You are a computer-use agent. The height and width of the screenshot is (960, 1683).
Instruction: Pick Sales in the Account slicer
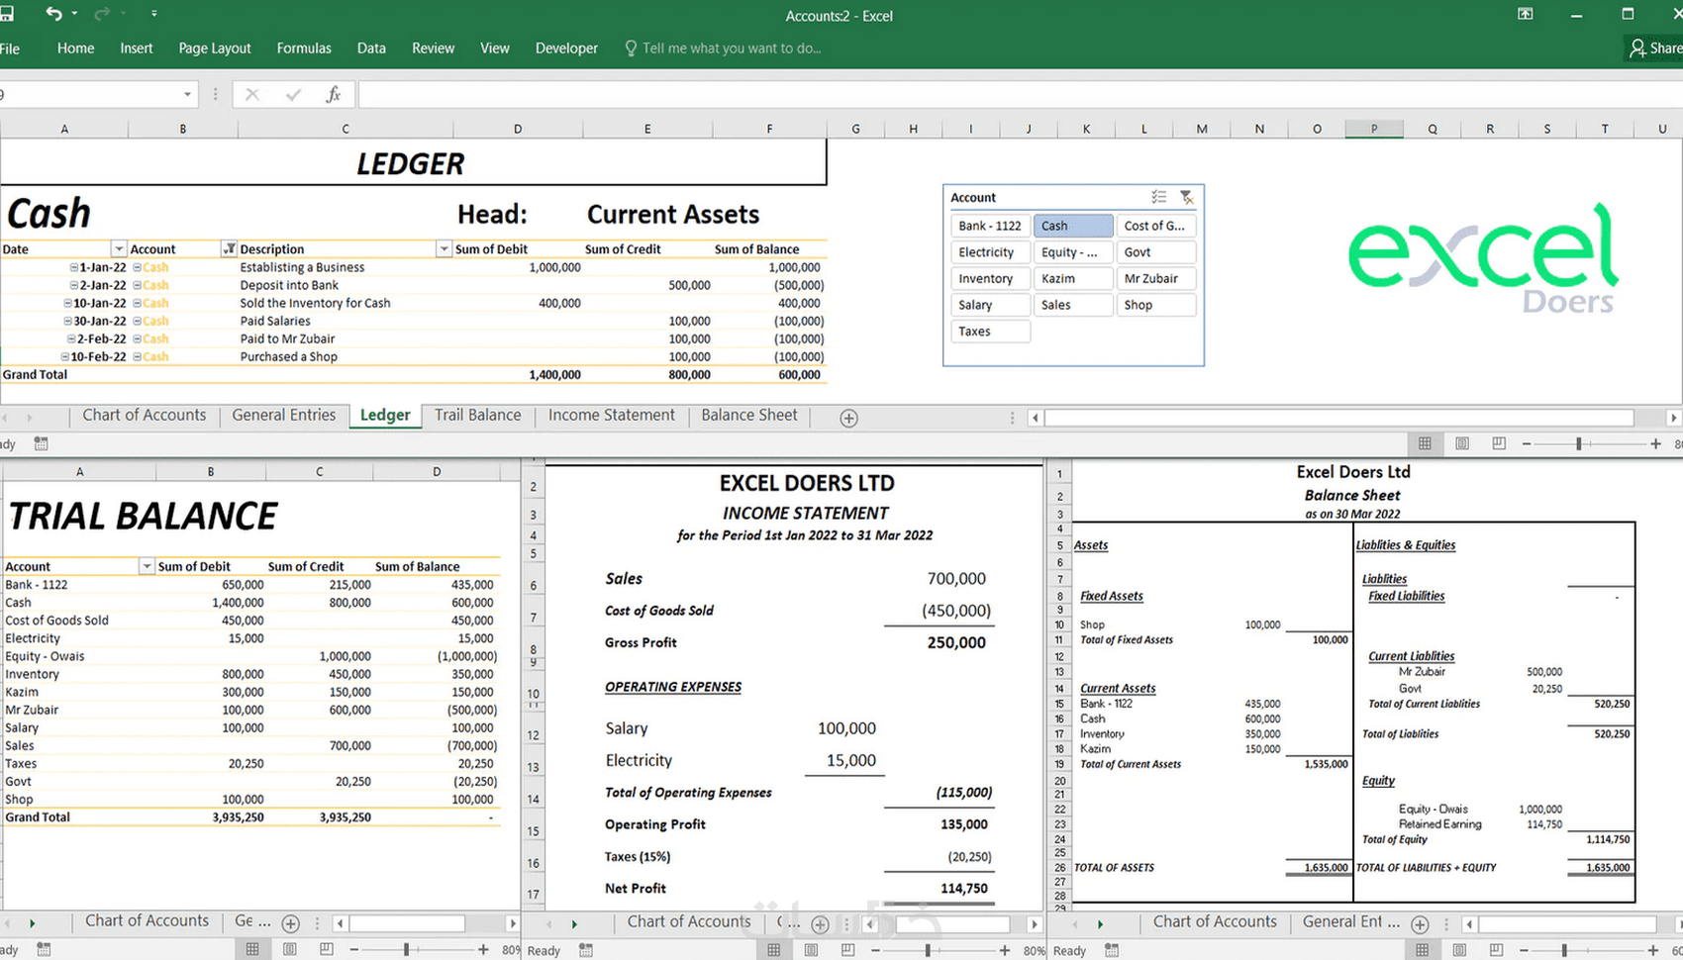(1073, 305)
